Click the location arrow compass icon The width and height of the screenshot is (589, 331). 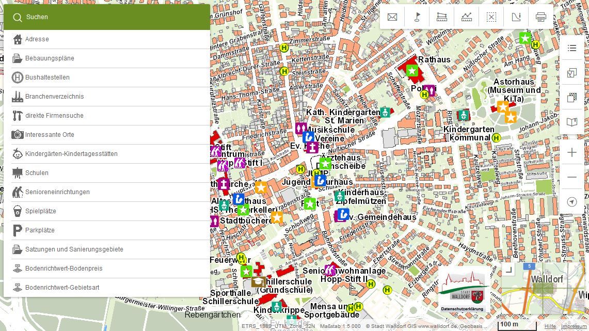tap(572, 202)
